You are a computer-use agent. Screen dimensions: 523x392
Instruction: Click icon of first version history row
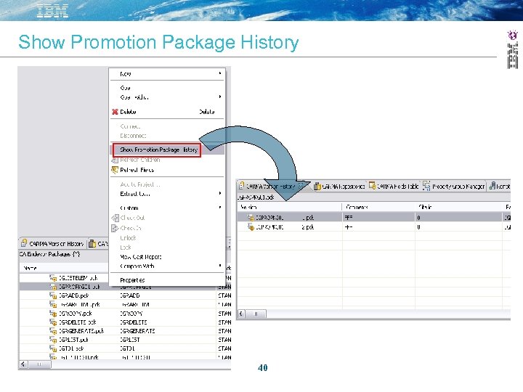click(x=251, y=217)
